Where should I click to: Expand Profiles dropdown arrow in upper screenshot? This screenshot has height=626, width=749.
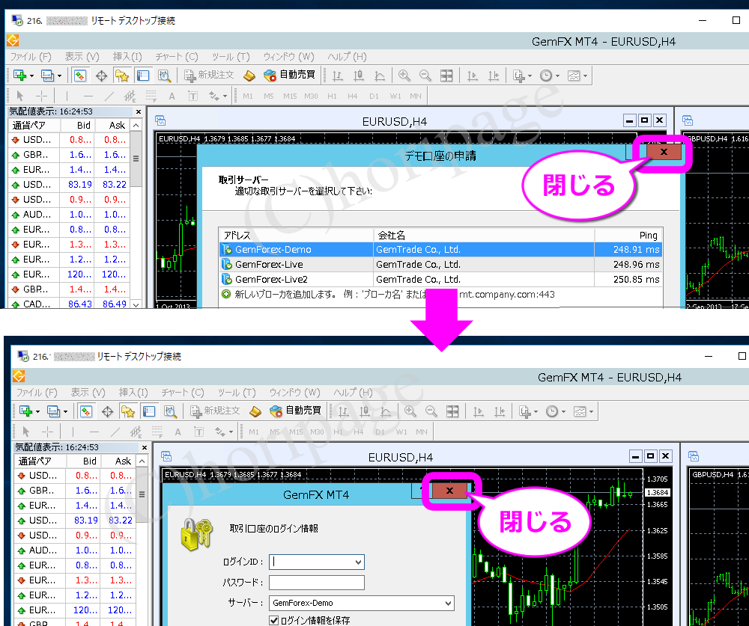(59, 76)
